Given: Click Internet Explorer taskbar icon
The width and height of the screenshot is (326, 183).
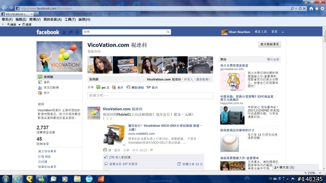Looking at the screenshot, I should pyautogui.click(x=17, y=179).
